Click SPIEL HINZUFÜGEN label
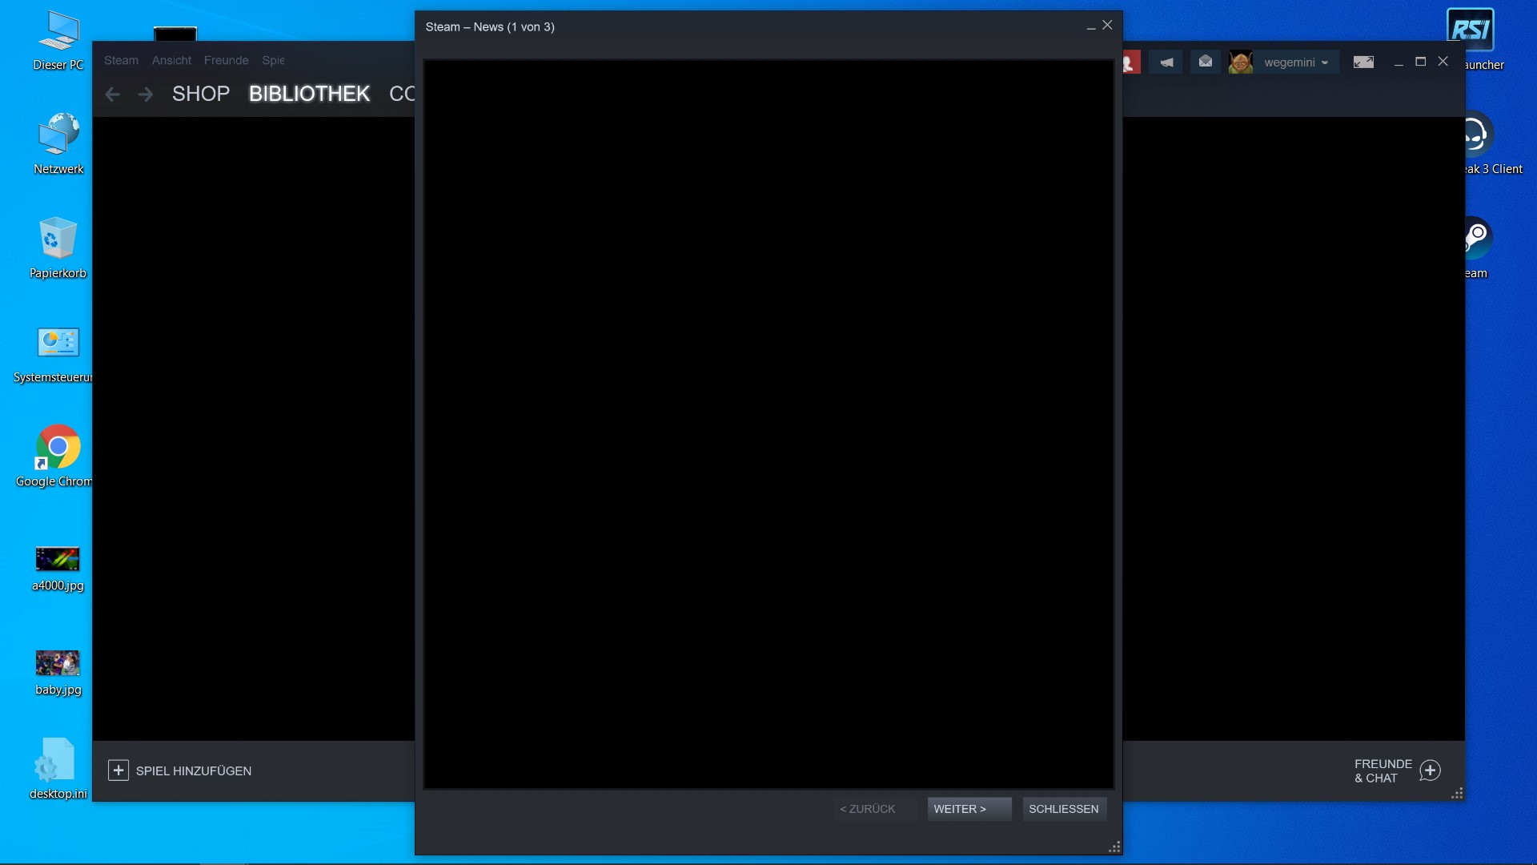 (194, 770)
